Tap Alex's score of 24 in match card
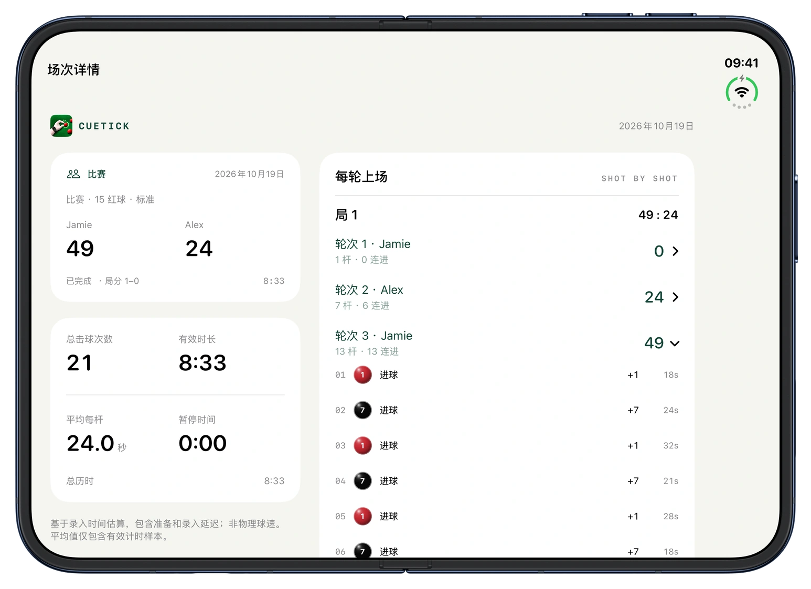811x589 pixels. pyautogui.click(x=199, y=249)
